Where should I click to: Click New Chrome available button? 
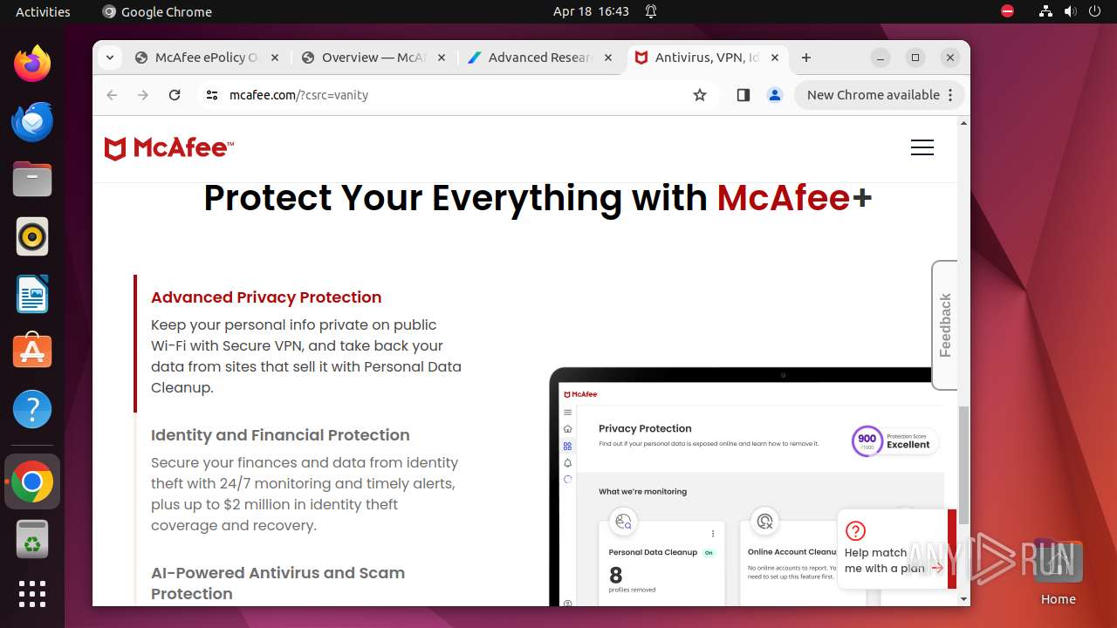(880, 95)
